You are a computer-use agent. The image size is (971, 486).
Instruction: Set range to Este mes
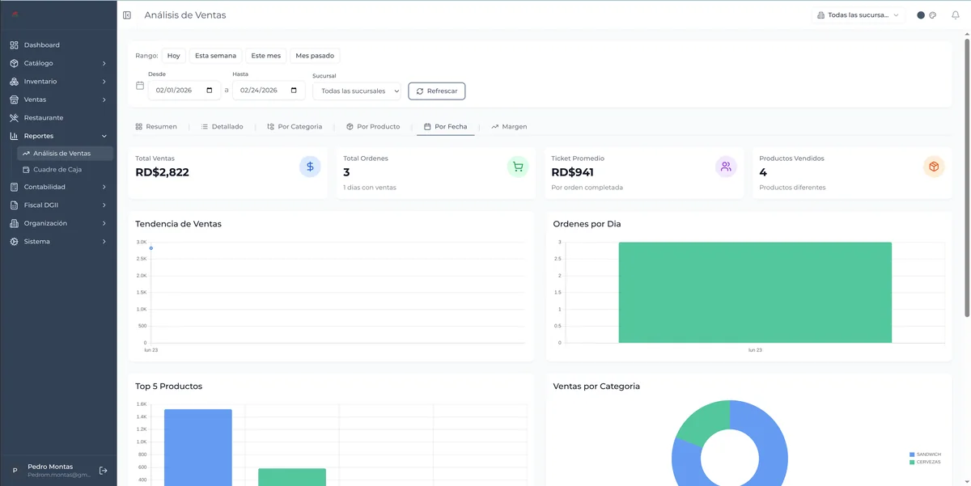[266, 56]
